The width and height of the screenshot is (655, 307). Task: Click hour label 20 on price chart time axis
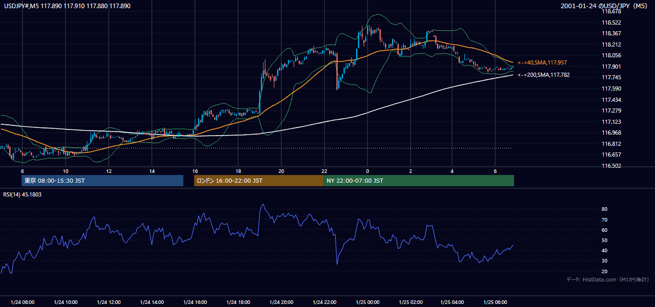tap(281, 170)
